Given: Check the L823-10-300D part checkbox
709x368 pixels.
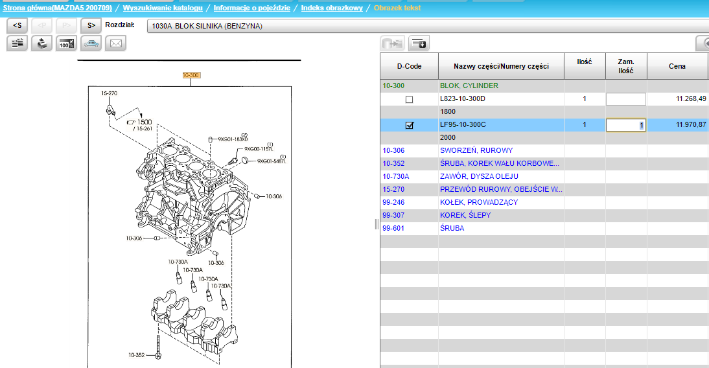Looking at the screenshot, I should click(409, 99).
